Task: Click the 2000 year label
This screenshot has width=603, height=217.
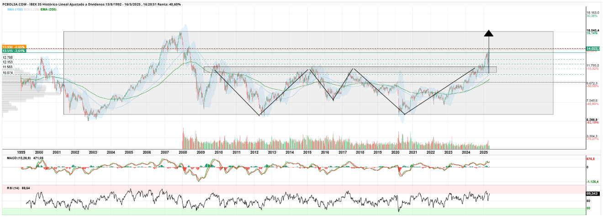Action: 39,152
